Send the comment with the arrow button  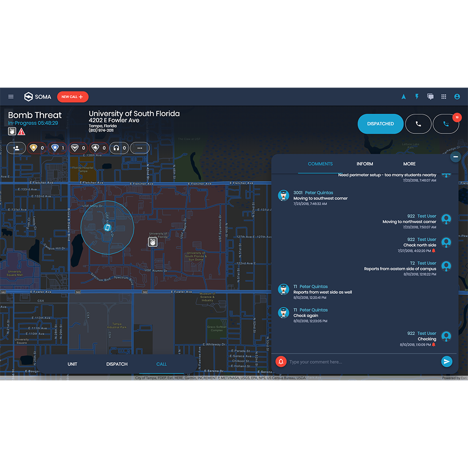pyautogui.click(x=446, y=362)
